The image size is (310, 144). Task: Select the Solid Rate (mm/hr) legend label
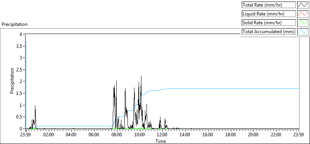(x=269, y=23)
